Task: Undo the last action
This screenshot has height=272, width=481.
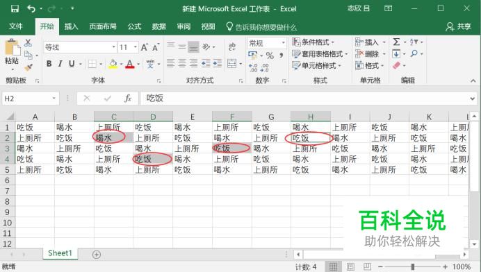Action: pyautogui.click(x=31, y=8)
